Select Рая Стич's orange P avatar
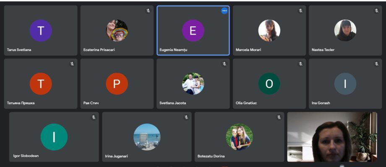386x167 pixels. pyautogui.click(x=117, y=84)
